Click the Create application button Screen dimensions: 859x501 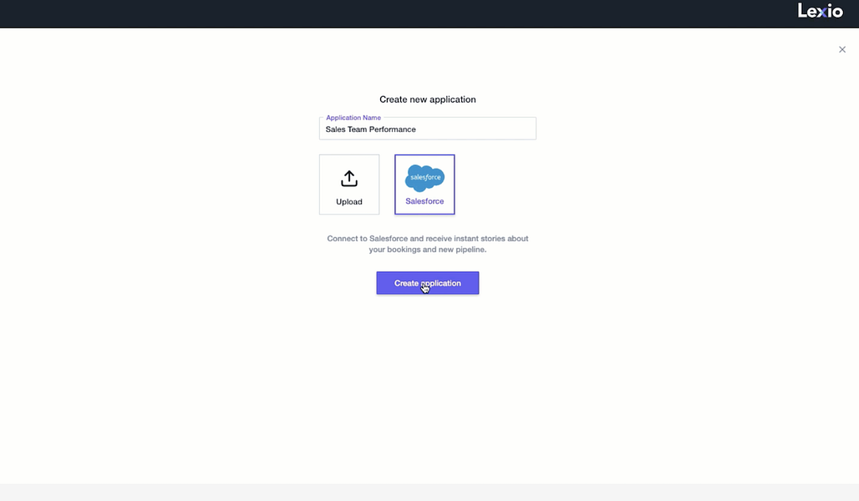[427, 283]
